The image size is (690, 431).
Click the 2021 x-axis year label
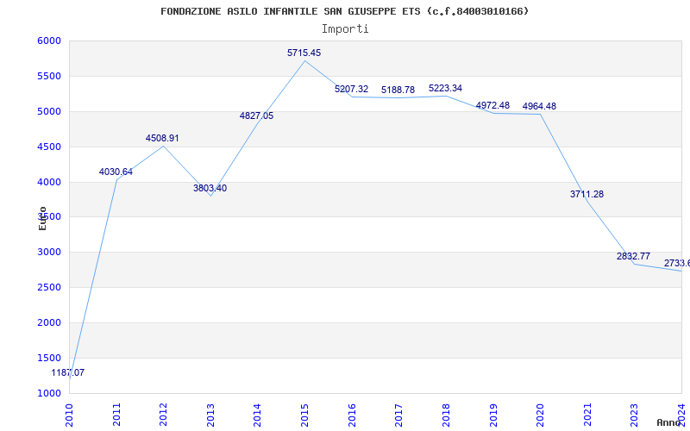(x=587, y=415)
